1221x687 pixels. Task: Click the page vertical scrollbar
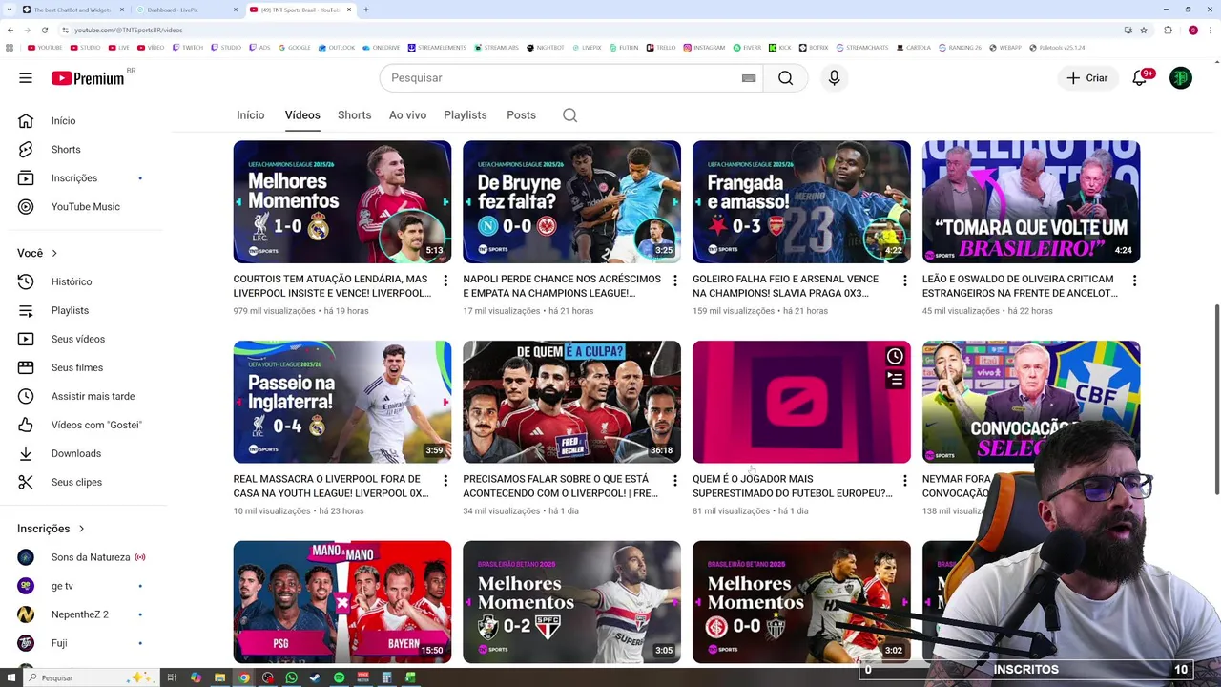click(1216, 399)
